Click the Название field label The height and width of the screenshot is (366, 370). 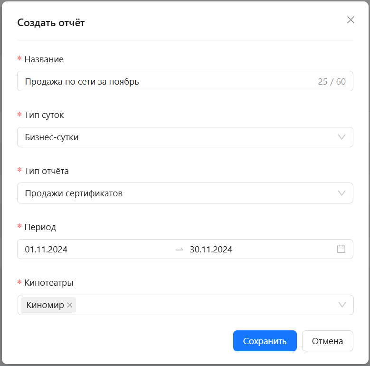(x=44, y=59)
